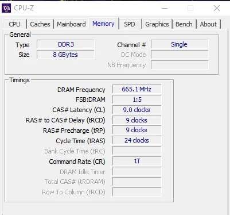Click the greyed NB Frequency label
The width and height of the screenshot is (230, 215).
(127, 66)
